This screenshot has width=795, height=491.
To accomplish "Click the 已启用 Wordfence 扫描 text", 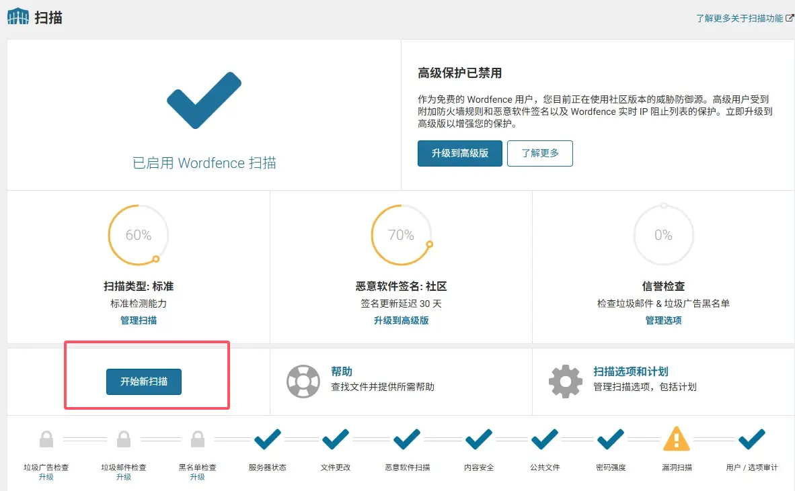I will coord(204,163).
